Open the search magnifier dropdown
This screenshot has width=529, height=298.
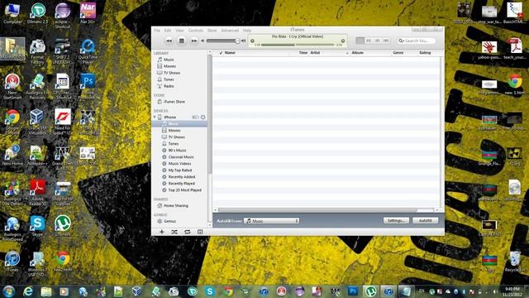pyautogui.click(x=401, y=41)
